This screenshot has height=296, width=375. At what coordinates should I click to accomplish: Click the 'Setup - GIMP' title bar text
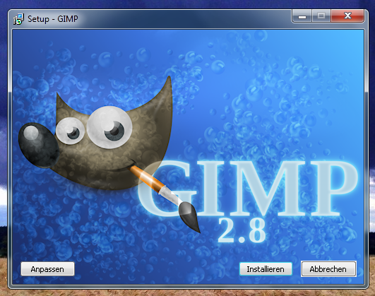point(53,19)
